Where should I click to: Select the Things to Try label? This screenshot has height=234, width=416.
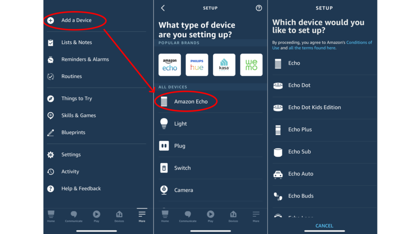click(77, 98)
